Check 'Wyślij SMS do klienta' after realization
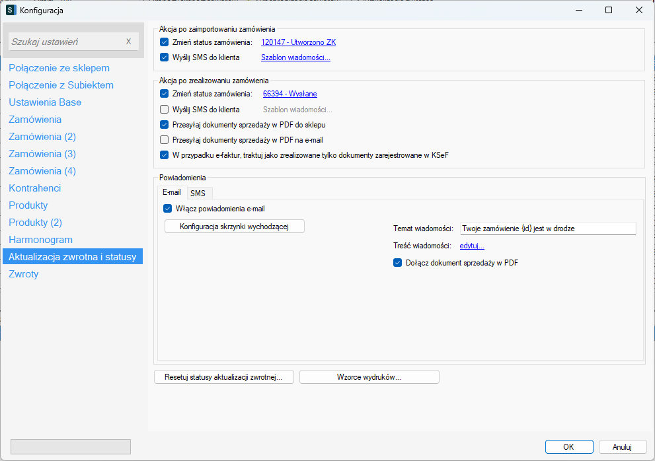The width and height of the screenshot is (655, 461). tap(165, 110)
